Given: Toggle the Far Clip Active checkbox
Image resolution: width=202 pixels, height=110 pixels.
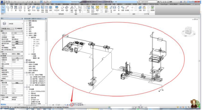Looking at the screenshot, I should click(13, 77).
